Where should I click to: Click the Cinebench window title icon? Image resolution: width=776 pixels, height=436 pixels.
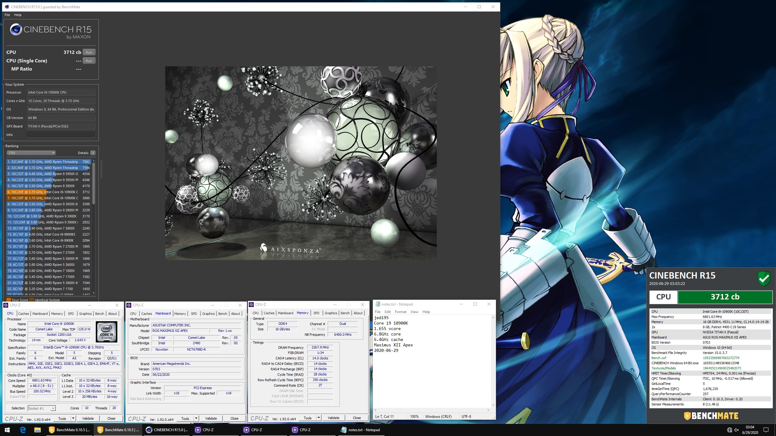coord(7,7)
